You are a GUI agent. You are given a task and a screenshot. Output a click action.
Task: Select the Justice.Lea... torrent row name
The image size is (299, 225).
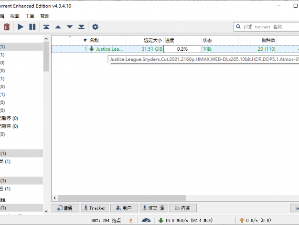tap(109, 49)
